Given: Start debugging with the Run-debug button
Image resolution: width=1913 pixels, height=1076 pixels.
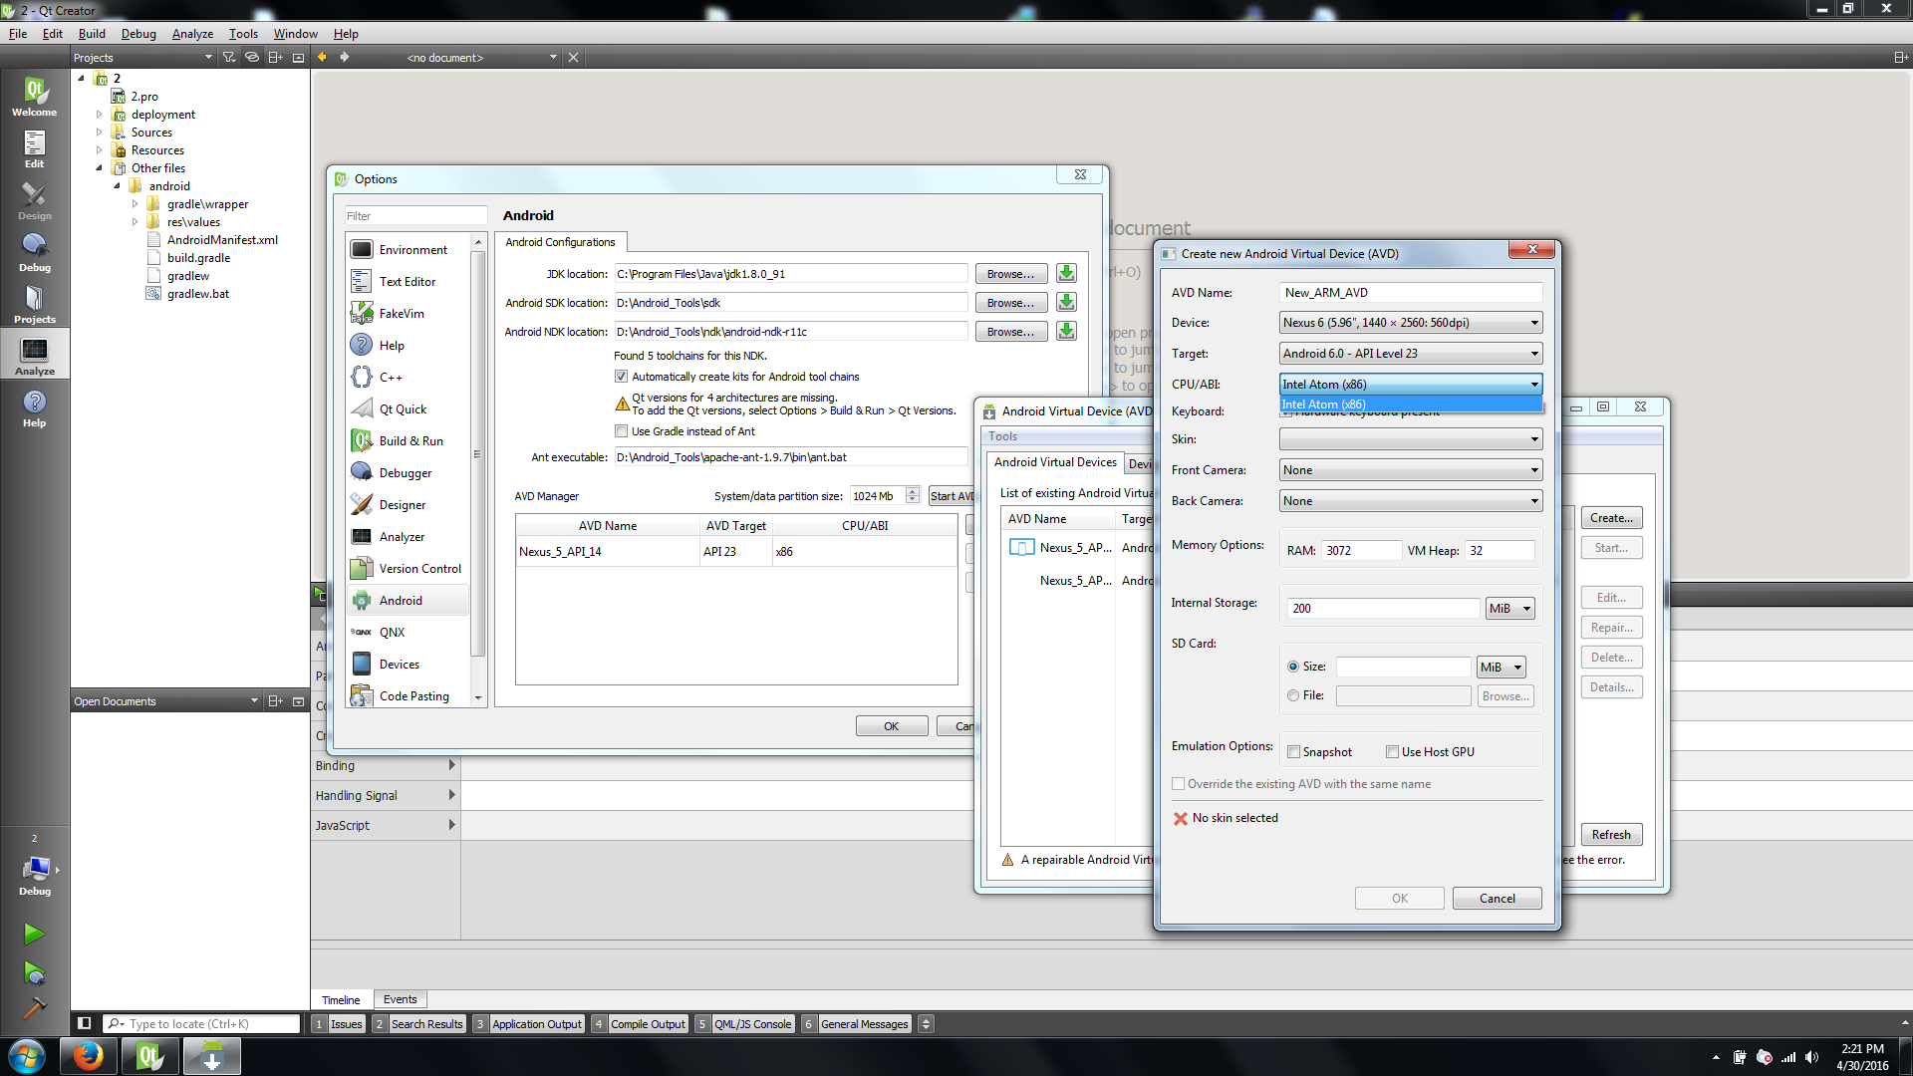Looking at the screenshot, I should click(34, 972).
